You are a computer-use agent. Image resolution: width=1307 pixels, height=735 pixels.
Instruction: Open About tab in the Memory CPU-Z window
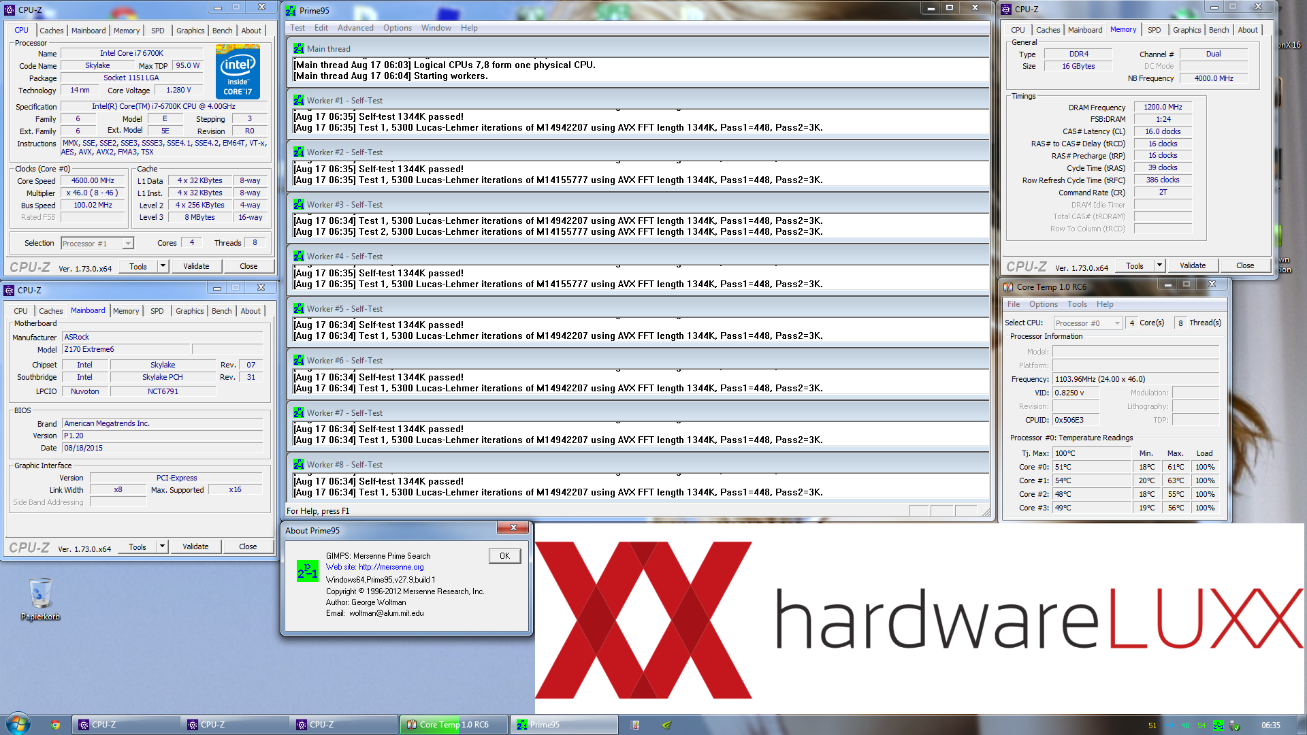point(1248,30)
